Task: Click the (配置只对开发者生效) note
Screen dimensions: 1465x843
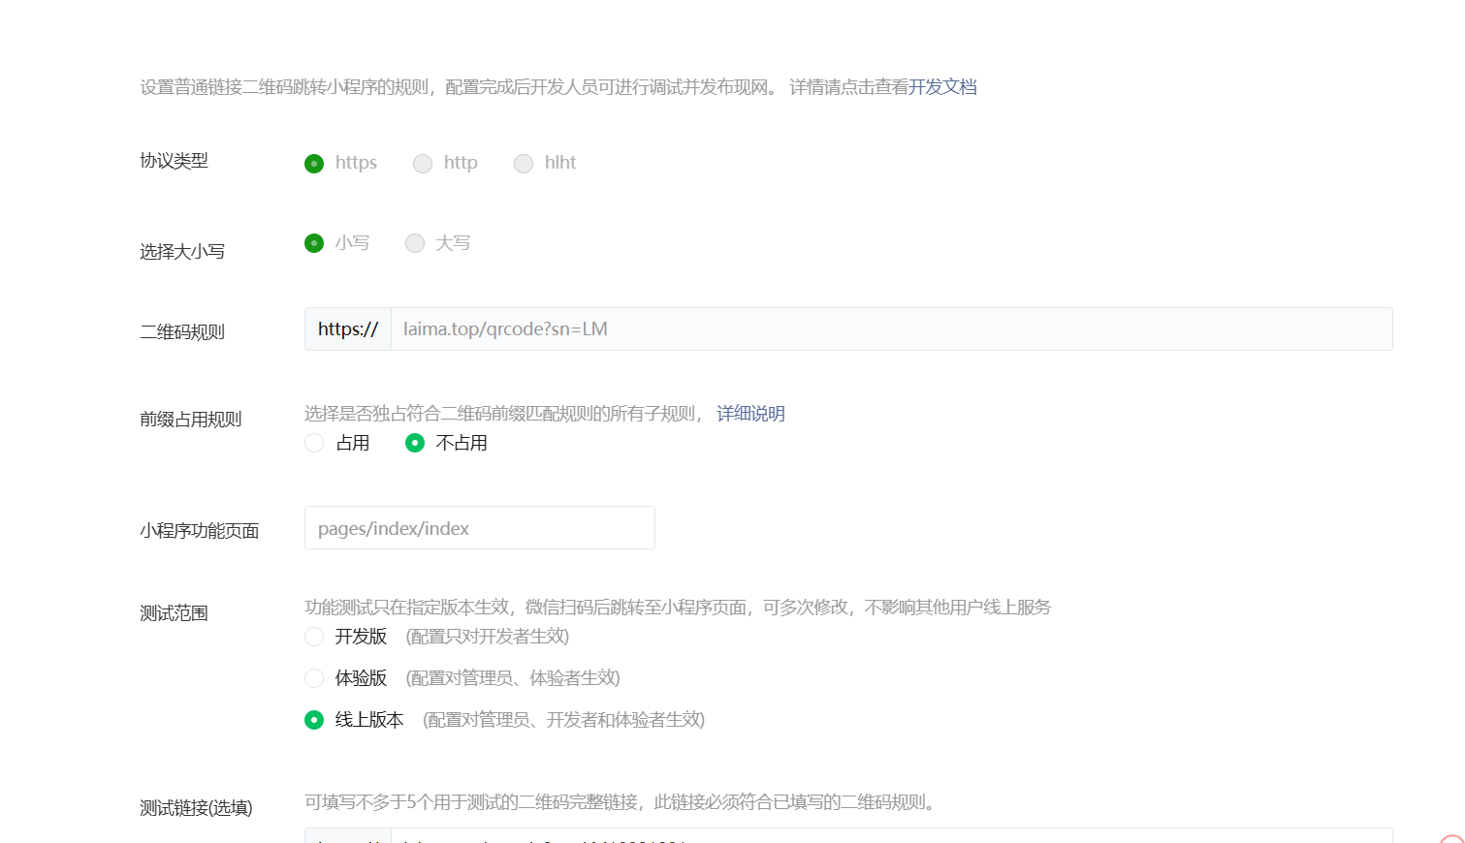Action: click(x=487, y=637)
